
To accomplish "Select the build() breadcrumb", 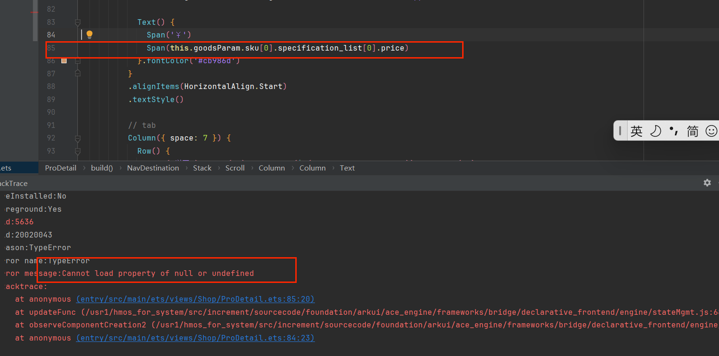I will [102, 168].
